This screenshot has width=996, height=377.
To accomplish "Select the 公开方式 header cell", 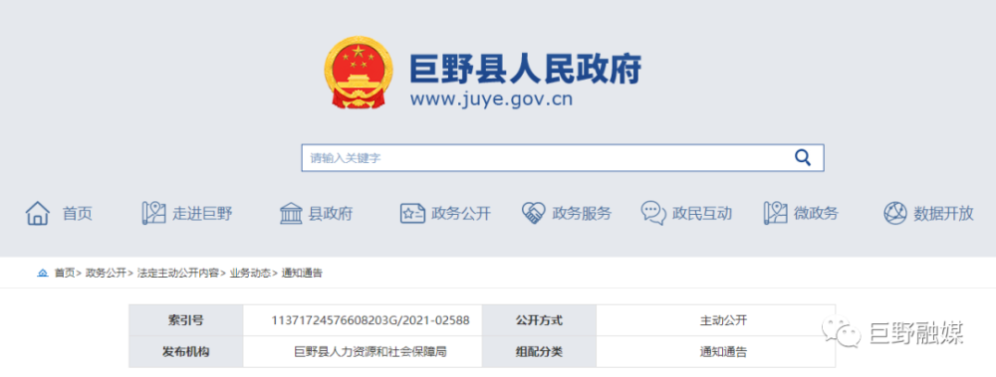I will point(539,320).
